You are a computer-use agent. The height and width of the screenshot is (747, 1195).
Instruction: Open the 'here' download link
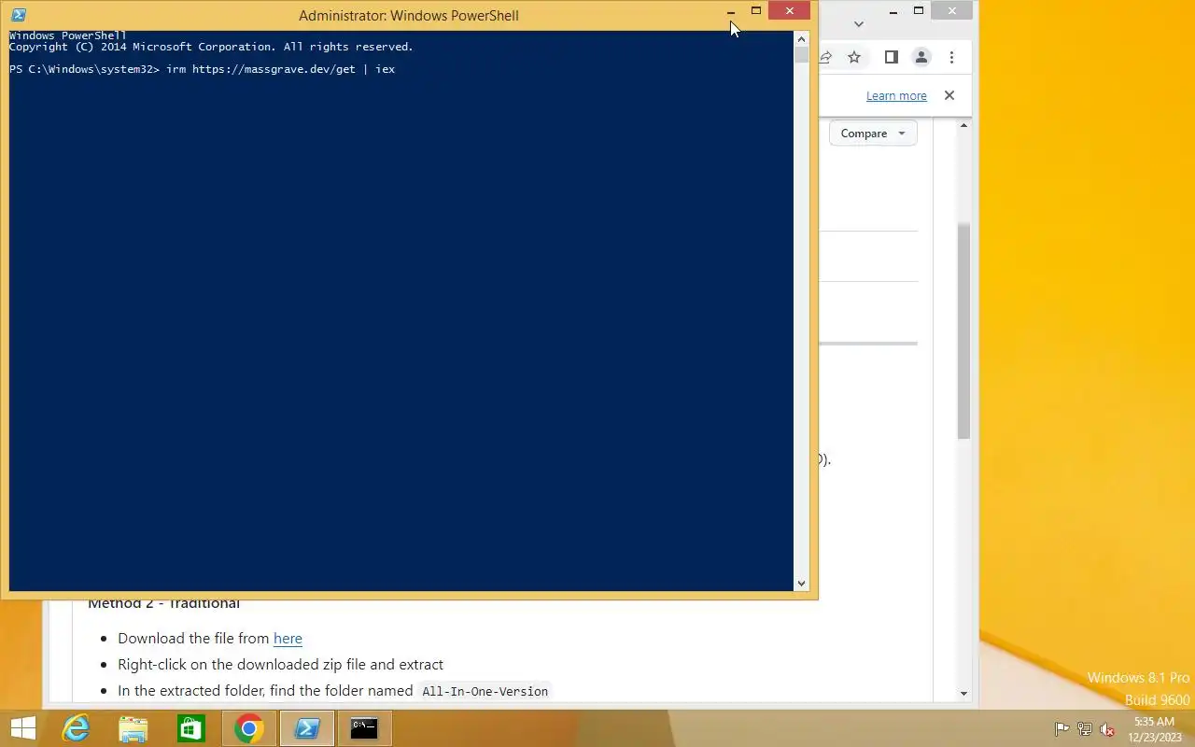[x=288, y=639]
